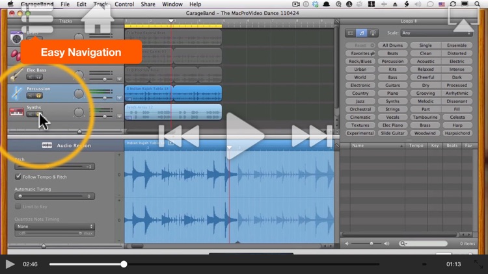
Task: Mute the Elec Bass track
Action: 31,77
